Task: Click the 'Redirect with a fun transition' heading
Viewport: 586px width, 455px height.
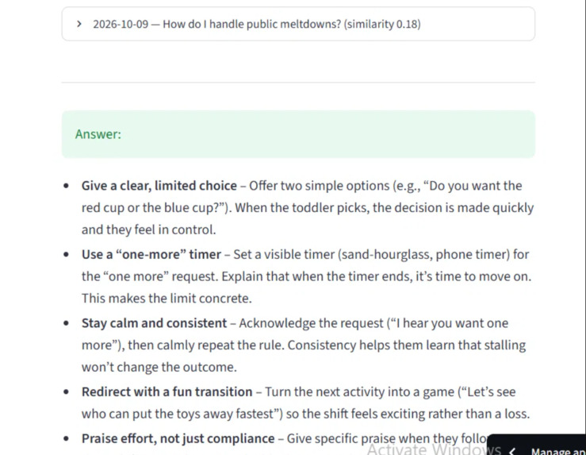Action: coord(167,391)
